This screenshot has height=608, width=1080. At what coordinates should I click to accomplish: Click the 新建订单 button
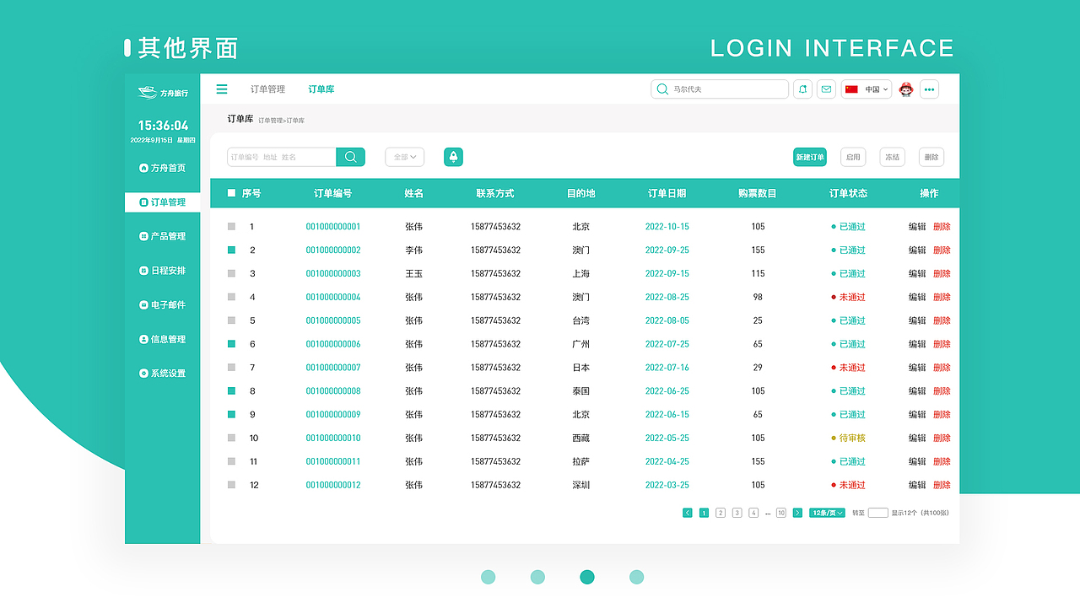pos(810,157)
